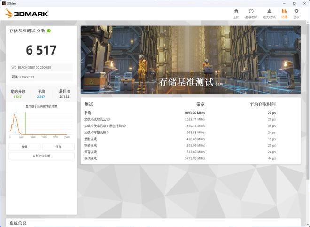Click bandwidth value 5773.93 MB/s

coord(195,158)
